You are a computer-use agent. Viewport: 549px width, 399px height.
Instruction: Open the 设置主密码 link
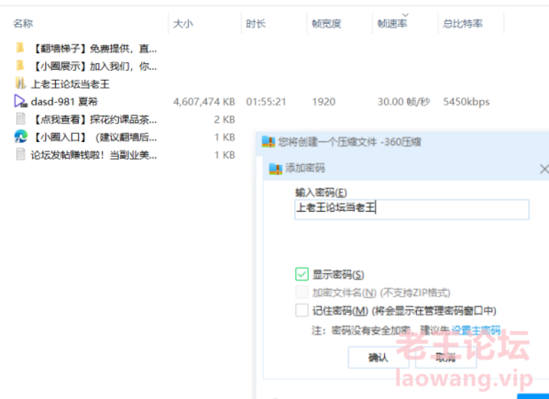(476, 330)
